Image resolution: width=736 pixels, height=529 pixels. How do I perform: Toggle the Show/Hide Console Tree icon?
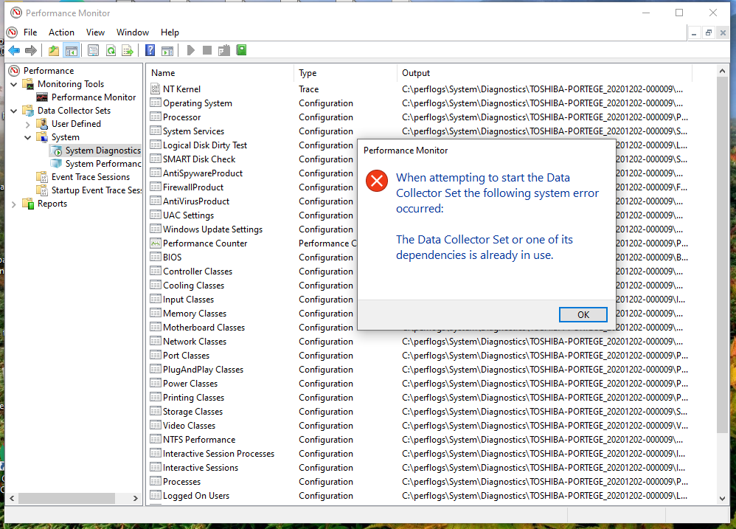[72, 50]
